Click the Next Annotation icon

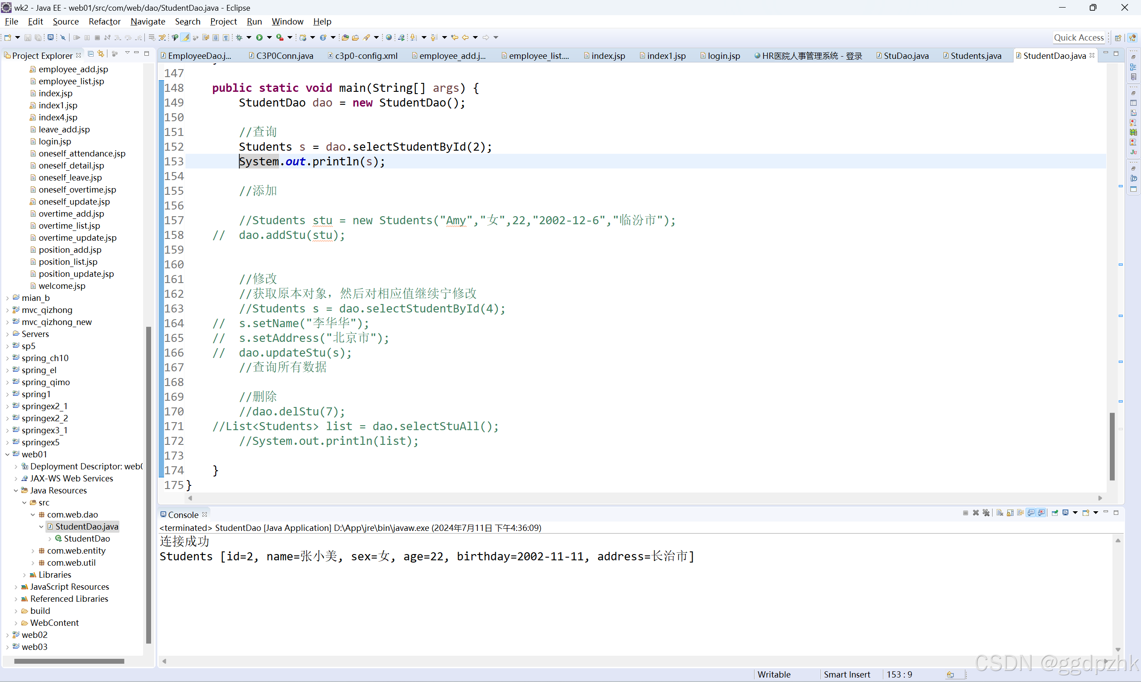[x=413, y=38]
